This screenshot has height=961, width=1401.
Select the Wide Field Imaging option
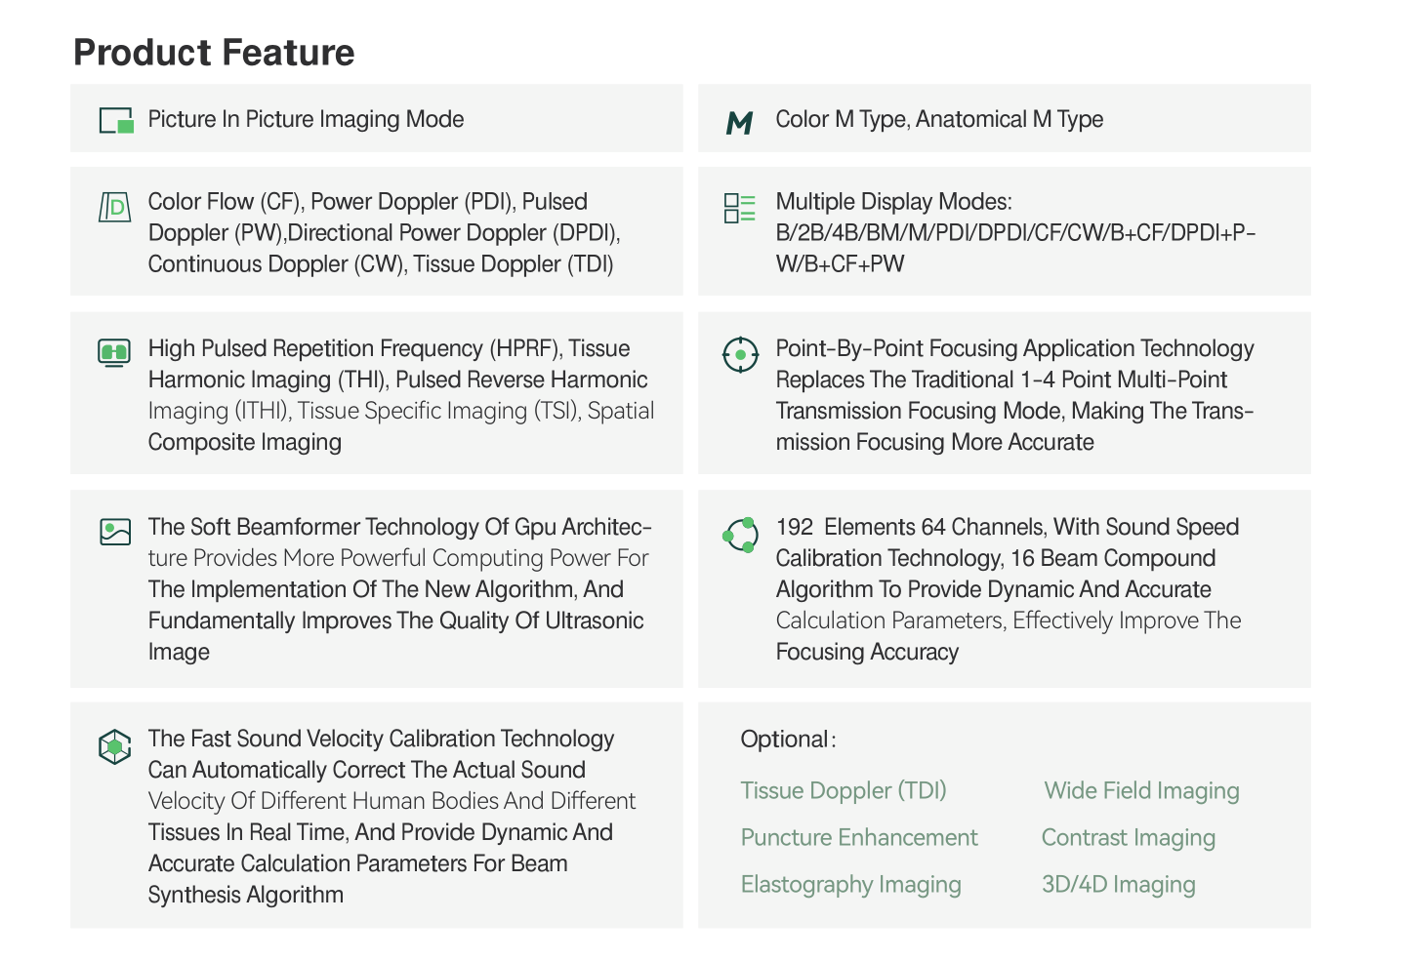click(1141, 790)
